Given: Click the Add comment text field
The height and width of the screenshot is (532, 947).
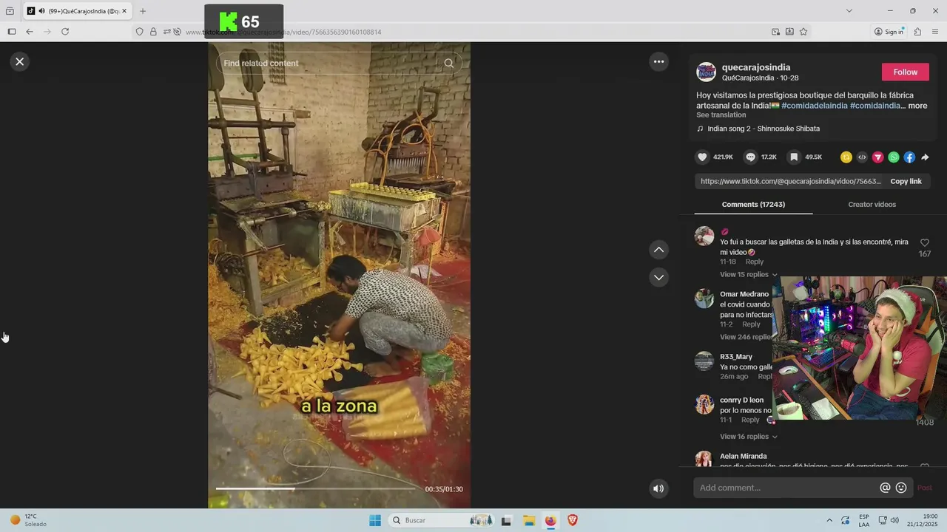Looking at the screenshot, I should pos(786,488).
